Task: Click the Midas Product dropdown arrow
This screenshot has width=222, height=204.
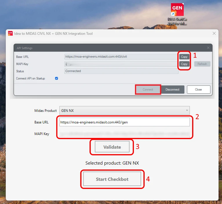Action: [x=187, y=110]
